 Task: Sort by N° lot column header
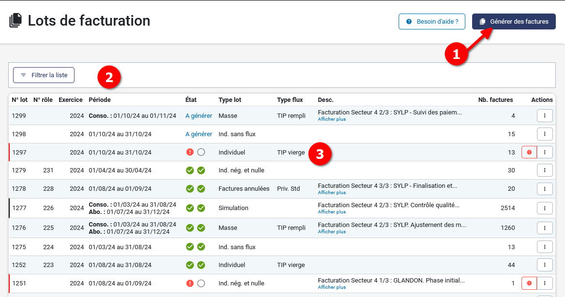20,100
